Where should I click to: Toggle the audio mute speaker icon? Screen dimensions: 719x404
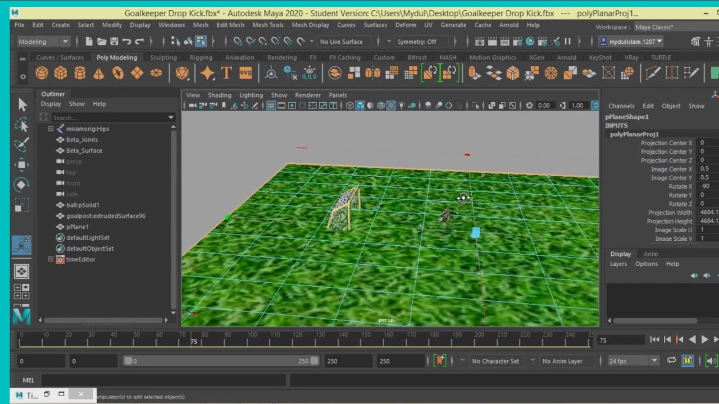click(x=711, y=361)
